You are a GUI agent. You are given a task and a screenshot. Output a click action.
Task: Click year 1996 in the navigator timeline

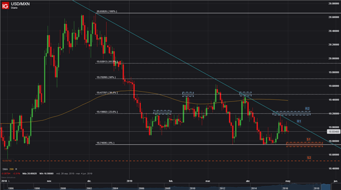(11, 188)
